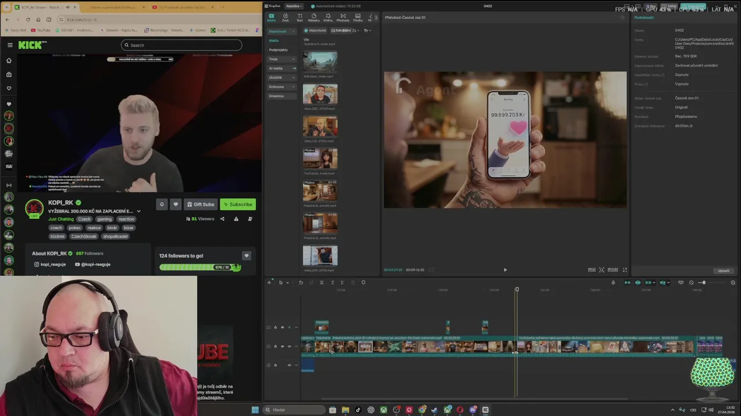Screen dimensions: 741x416
Task: Click the Importovat button in media bin
Action: click(316, 31)
